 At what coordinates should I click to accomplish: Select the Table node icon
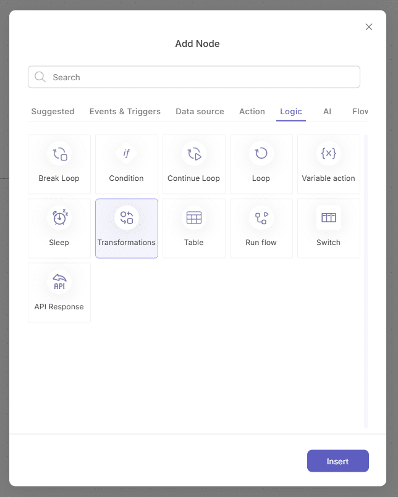click(x=194, y=218)
